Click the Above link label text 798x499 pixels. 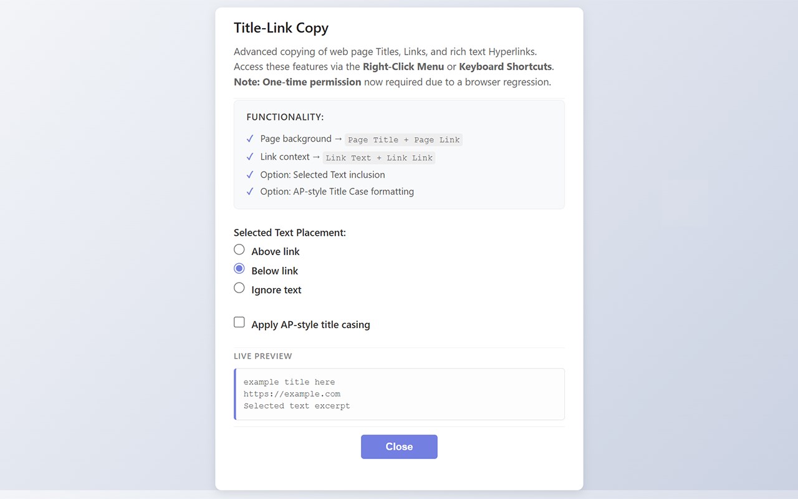point(276,251)
